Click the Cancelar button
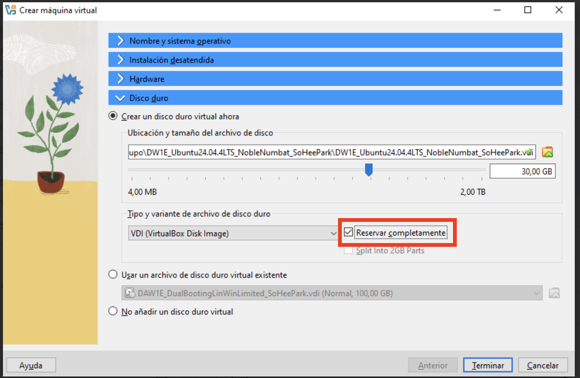 coord(543,365)
